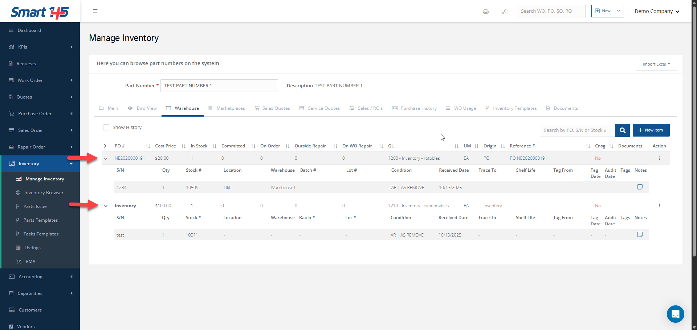The width and height of the screenshot is (697, 330).
Task: Open notes icon for stock 10511
Action: [x=640, y=235]
